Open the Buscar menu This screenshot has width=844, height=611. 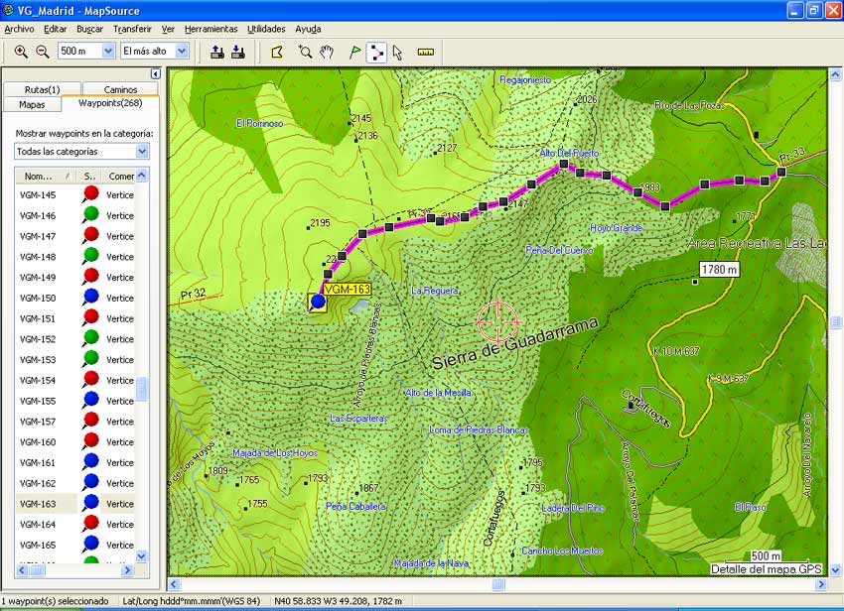point(90,29)
